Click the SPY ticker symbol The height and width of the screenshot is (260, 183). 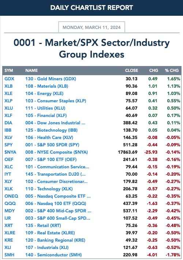coord(8,145)
